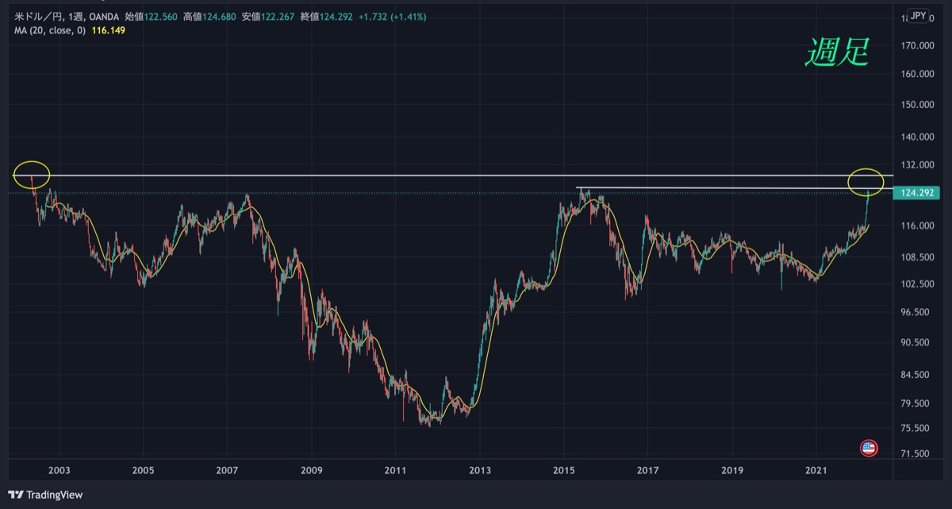Image resolution: width=952 pixels, height=509 pixels.
Task: Click the 2021 time axis label
Action: pyautogui.click(x=816, y=470)
